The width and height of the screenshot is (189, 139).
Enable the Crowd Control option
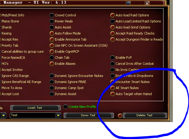pyautogui.click(x=52, y=15)
